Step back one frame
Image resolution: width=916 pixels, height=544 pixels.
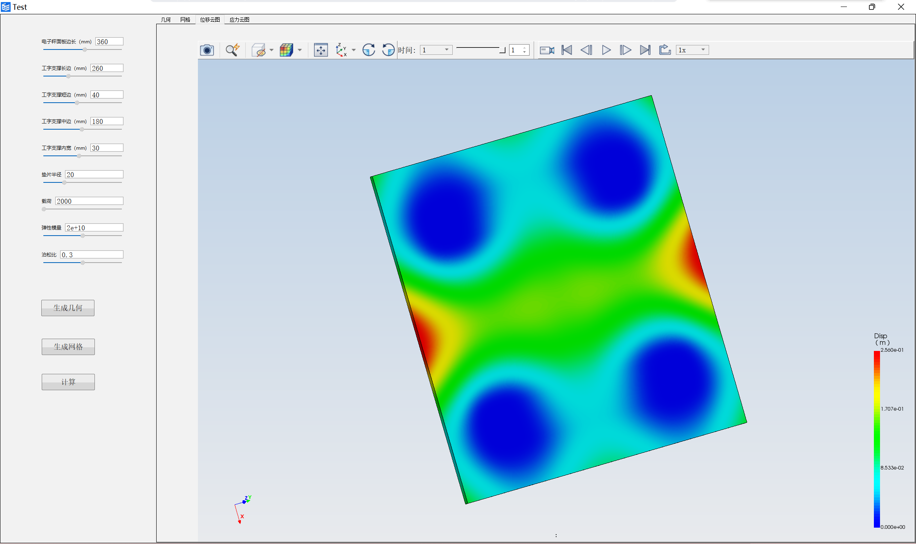586,50
